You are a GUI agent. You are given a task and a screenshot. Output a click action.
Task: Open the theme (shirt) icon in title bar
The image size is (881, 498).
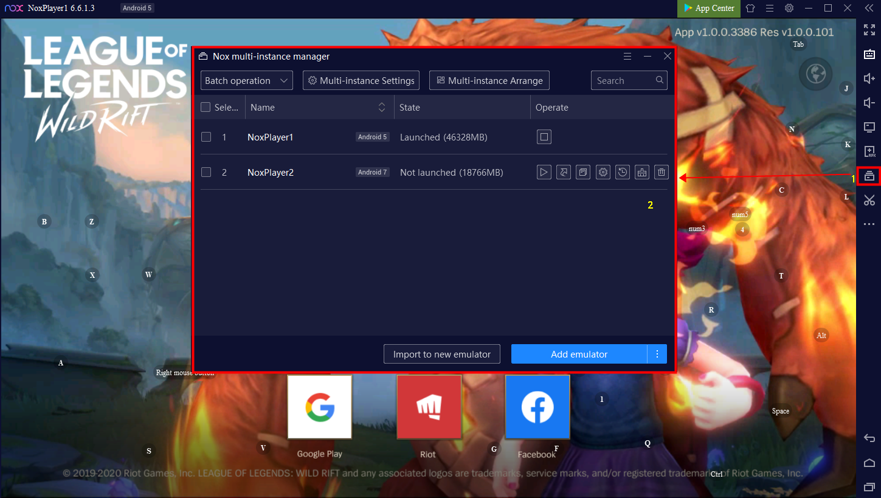pyautogui.click(x=750, y=9)
